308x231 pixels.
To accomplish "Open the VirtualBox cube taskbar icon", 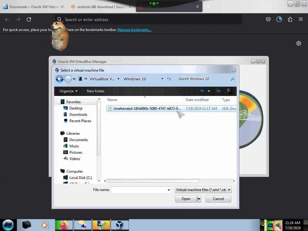I will point(120,225).
